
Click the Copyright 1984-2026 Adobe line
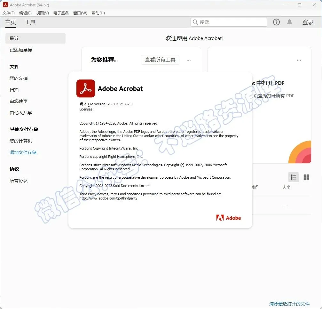click(119, 123)
